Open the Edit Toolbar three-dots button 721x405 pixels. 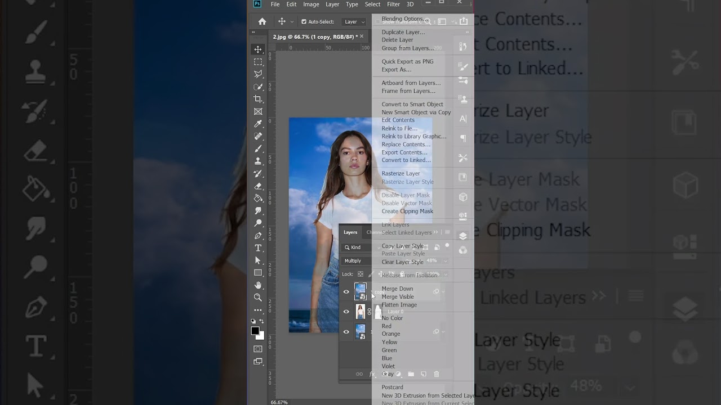coord(258,310)
